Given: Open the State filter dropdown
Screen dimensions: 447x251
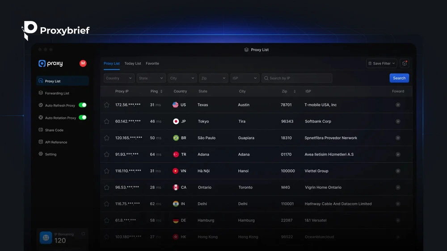Looking at the screenshot, I should coord(151,78).
